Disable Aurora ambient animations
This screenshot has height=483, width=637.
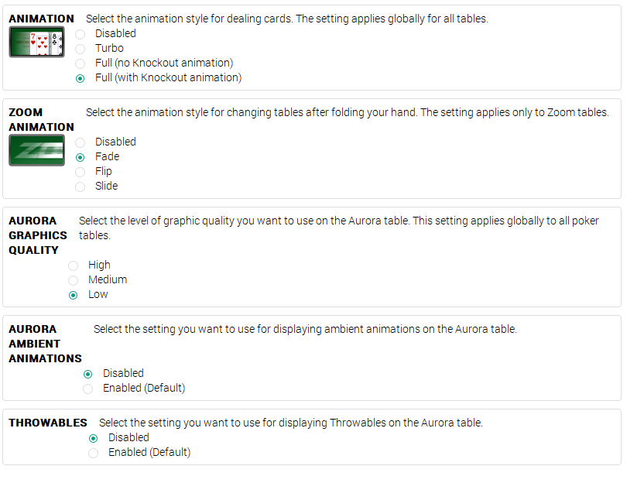(87, 374)
